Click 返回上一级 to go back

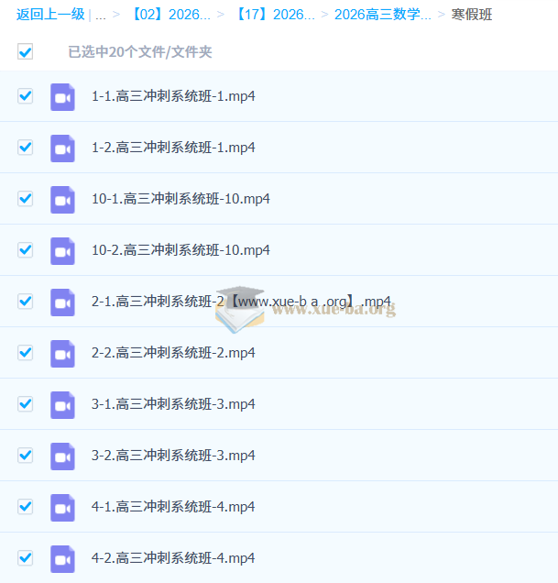[50, 15]
